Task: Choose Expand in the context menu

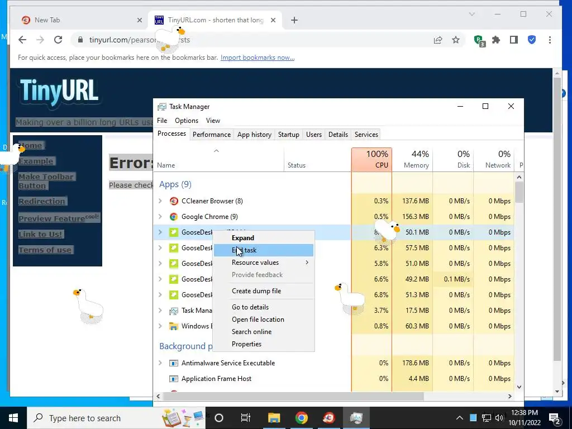Action: [x=264, y=238]
